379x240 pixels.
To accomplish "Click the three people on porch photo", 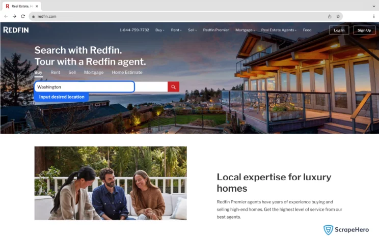I will coord(111,183).
